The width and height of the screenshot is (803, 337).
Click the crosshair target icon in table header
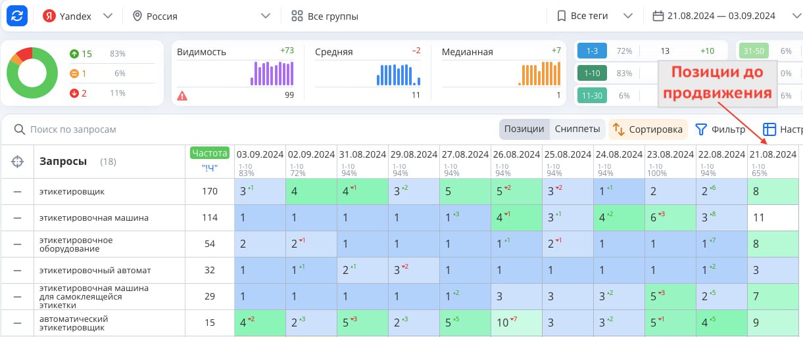[18, 162]
